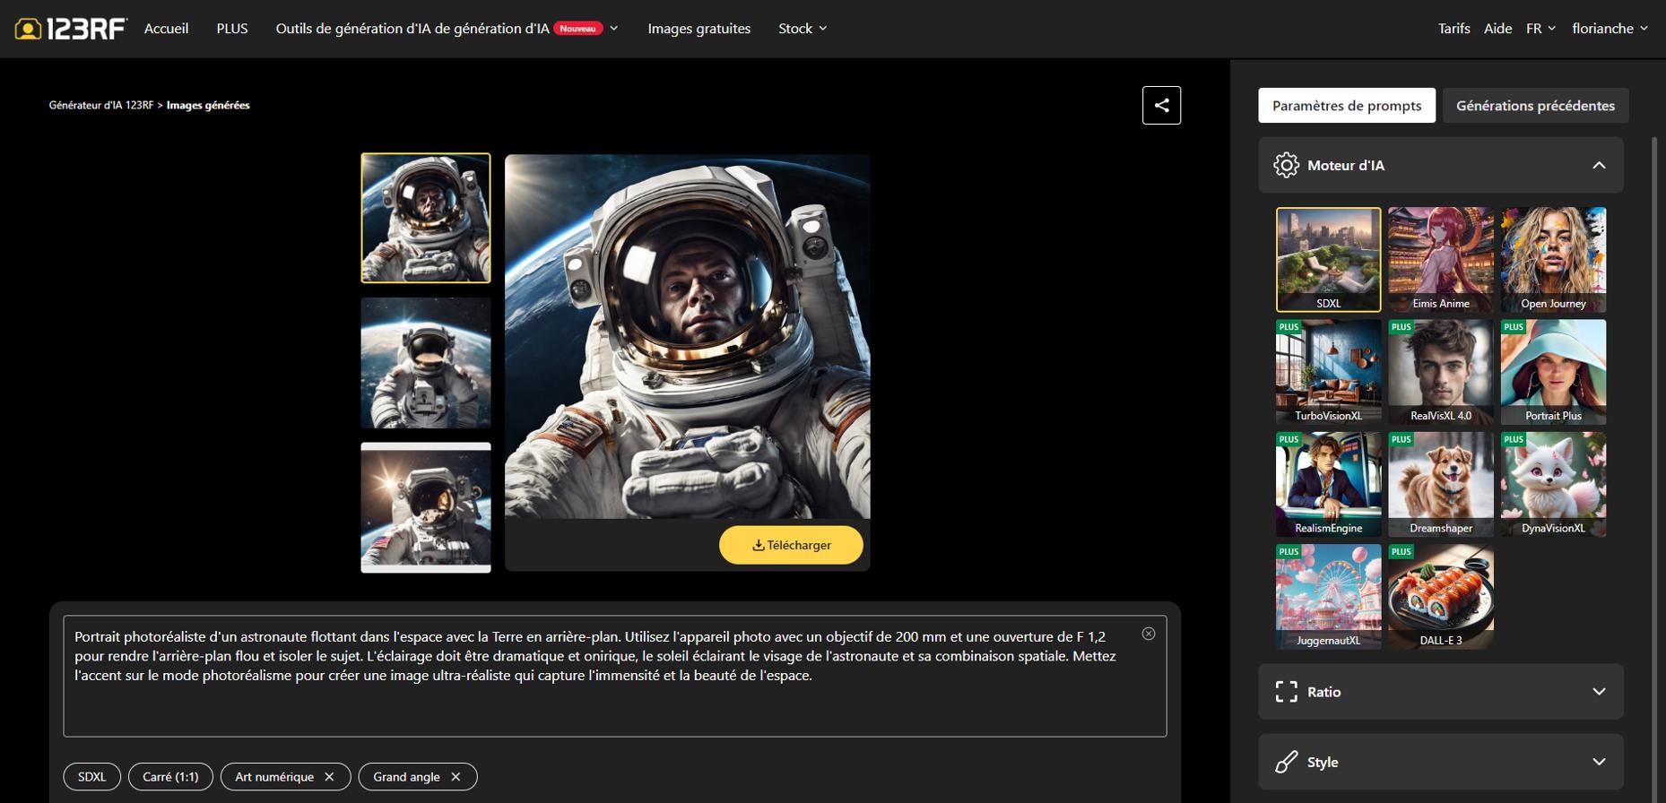The image size is (1666, 803).
Task: Remove the Art numérique tag
Action: (329, 777)
